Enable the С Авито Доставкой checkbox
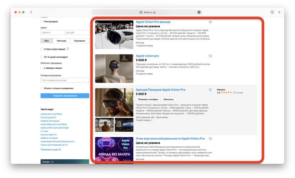295x178 pixels. point(42,49)
